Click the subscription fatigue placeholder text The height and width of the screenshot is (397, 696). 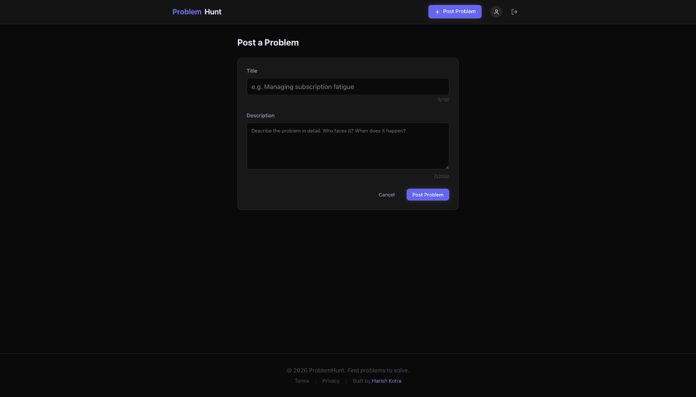click(x=303, y=87)
